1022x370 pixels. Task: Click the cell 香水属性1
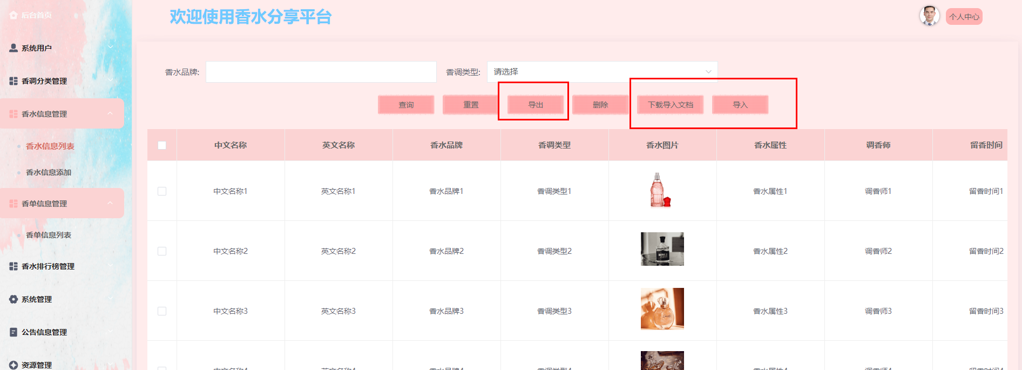pyautogui.click(x=770, y=191)
